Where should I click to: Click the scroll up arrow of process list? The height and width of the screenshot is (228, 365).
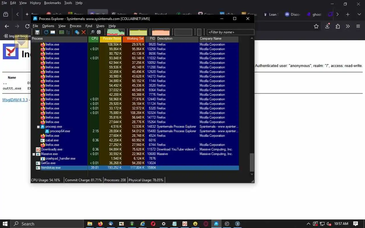[x=252, y=38]
